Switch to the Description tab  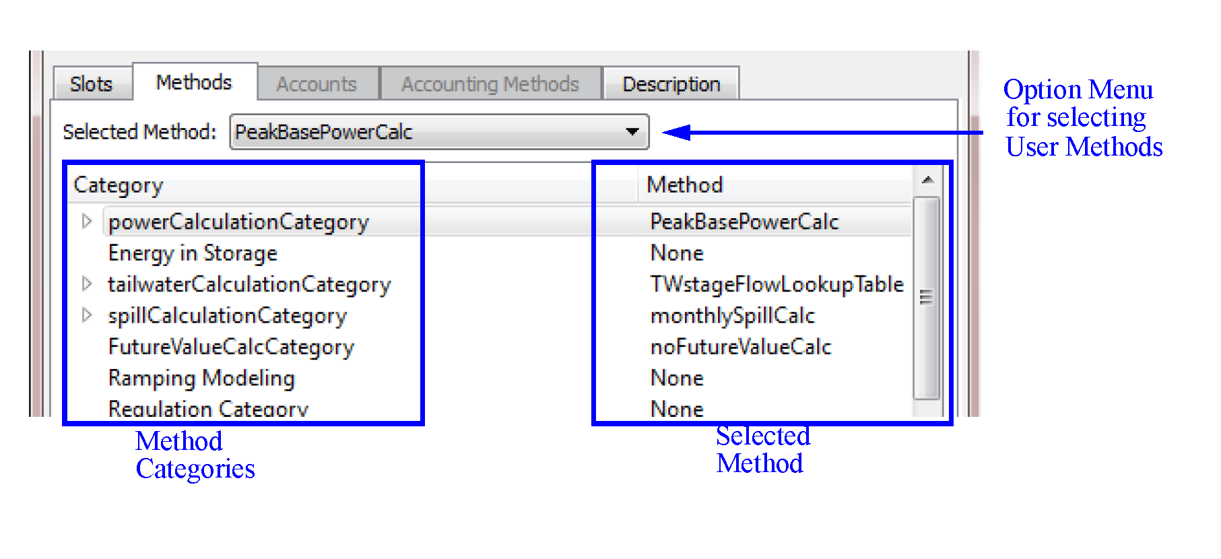tap(671, 84)
